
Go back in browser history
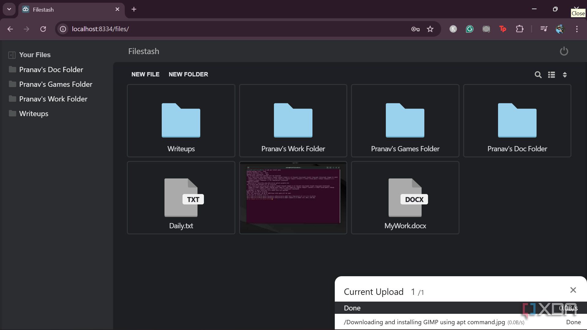[x=10, y=29]
